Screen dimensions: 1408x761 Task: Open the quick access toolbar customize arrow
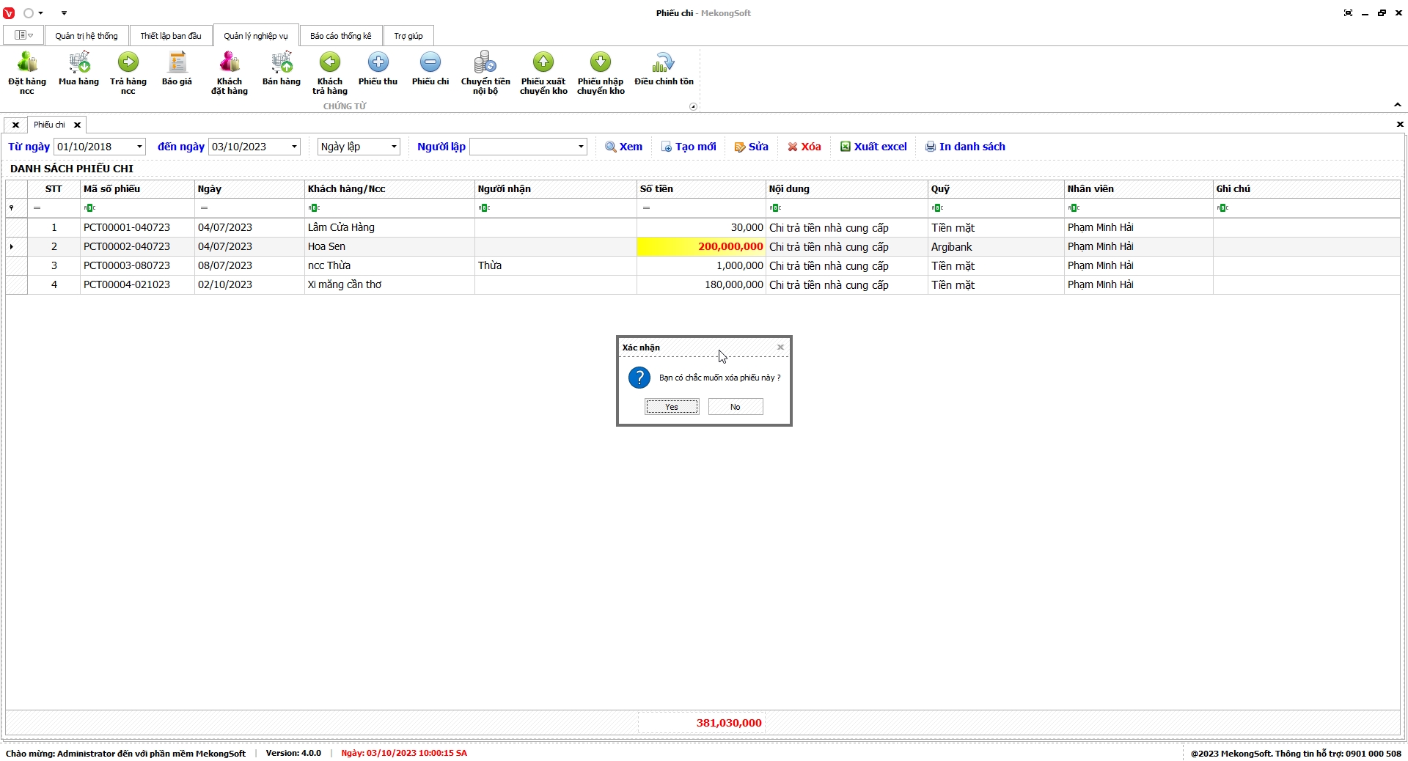click(64, 13)
